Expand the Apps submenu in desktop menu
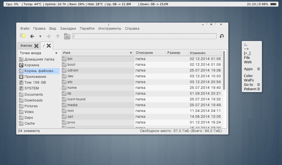The width and height of the screenshot is (282, 165). pyautogui.click(x=259, y=69)
